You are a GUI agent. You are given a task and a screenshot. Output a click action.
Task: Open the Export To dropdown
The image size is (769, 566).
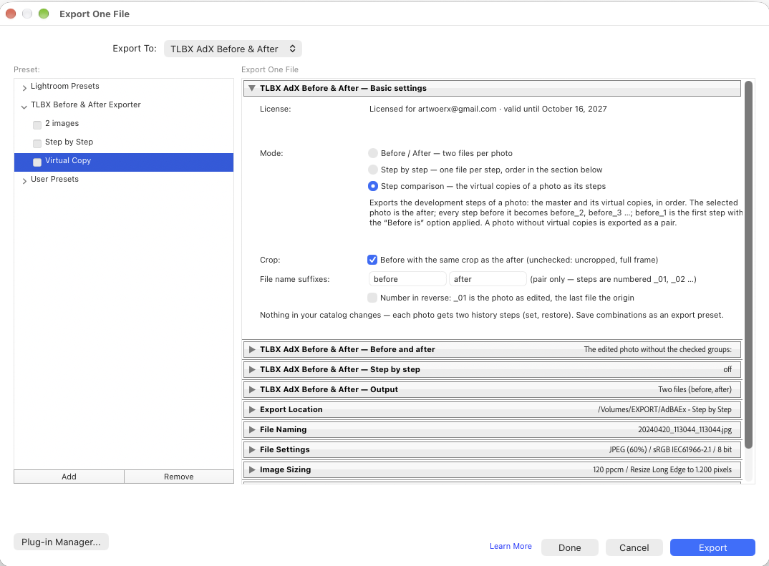point(233,49)
